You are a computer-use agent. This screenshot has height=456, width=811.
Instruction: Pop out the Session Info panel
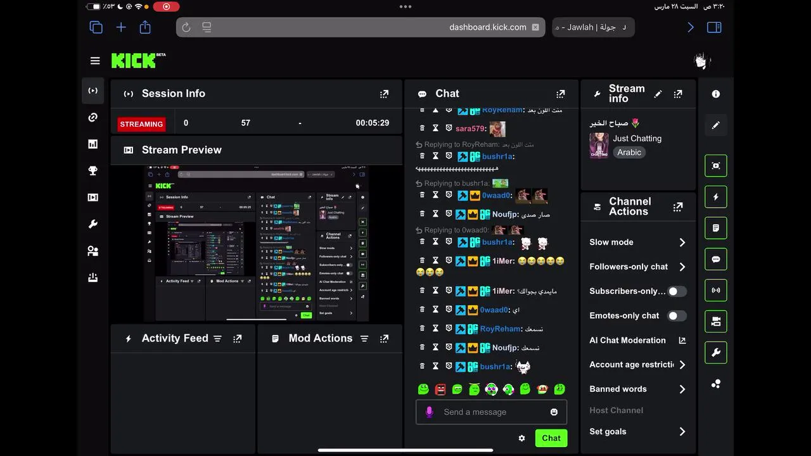384,94
